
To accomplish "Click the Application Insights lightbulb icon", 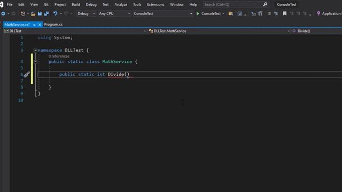I will [318, 13].
